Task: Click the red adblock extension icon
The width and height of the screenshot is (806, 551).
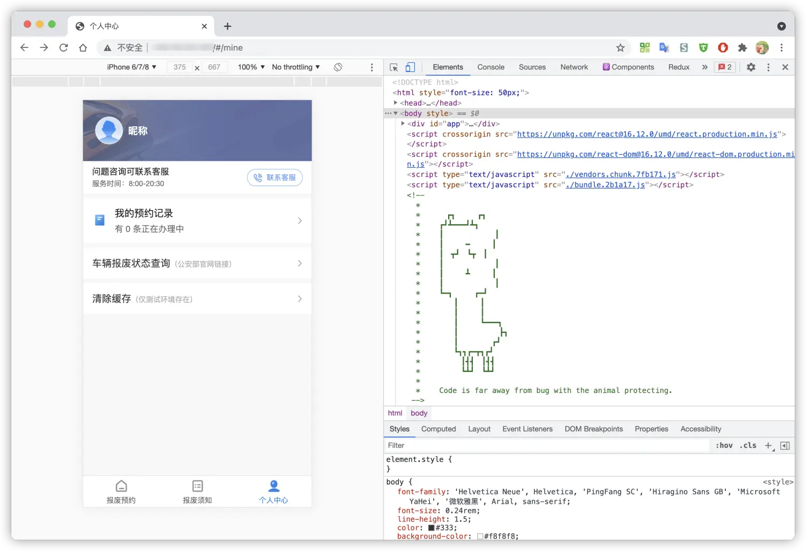Action: click(723, 48)
